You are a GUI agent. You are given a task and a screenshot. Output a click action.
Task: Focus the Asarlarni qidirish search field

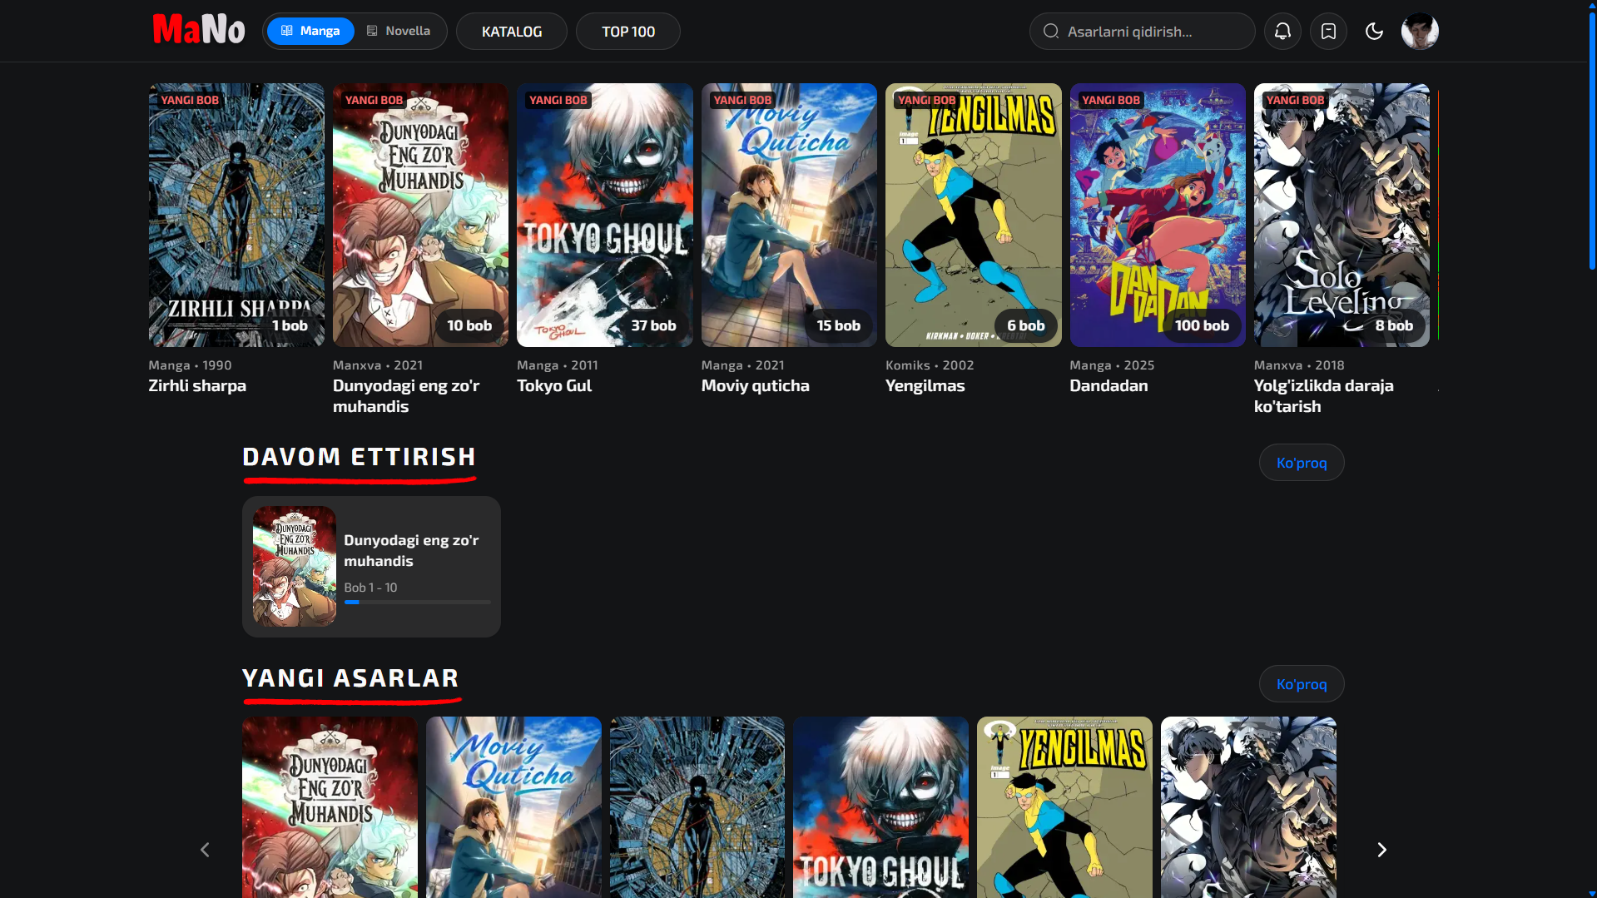tap(1142, 32)
